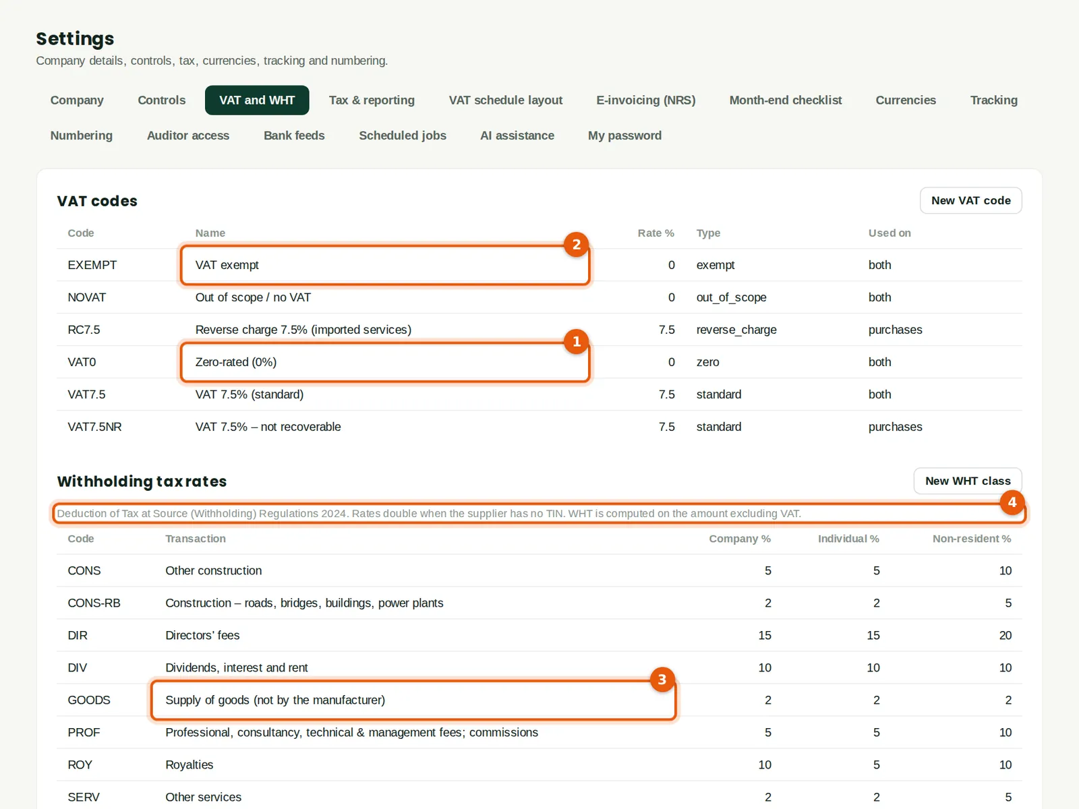Switch to the Controls tab
This screenshot has width=1079, height=809.
click(161, 100)
